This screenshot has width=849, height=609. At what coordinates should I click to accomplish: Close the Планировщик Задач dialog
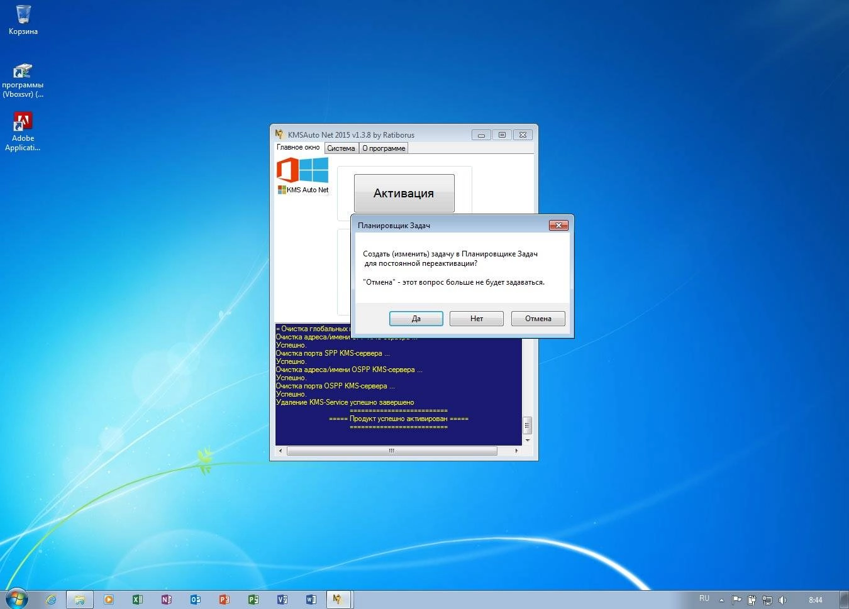click(558, 225)
